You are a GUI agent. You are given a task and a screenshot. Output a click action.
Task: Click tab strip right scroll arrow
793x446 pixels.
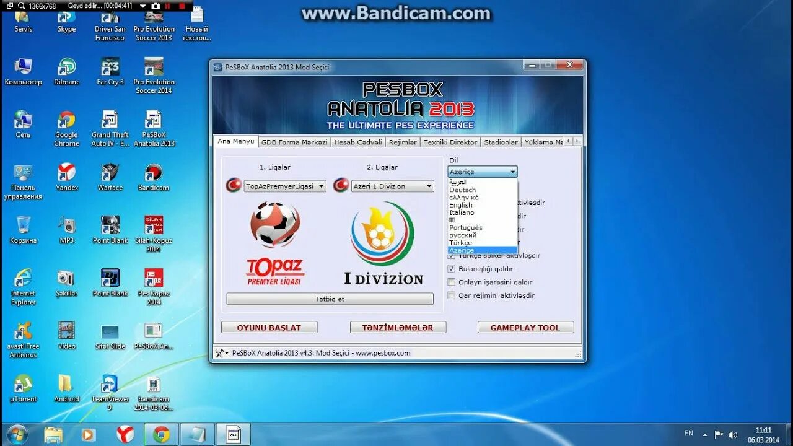(x=577, y=141)
